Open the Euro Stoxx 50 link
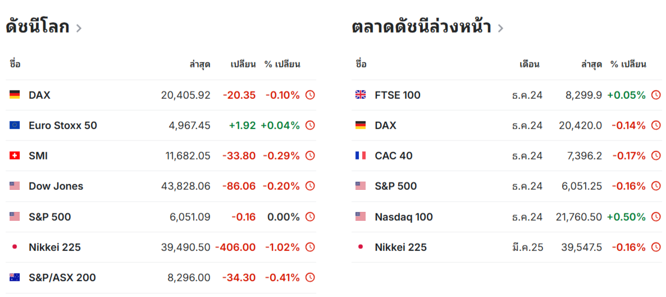 [63, 125]
